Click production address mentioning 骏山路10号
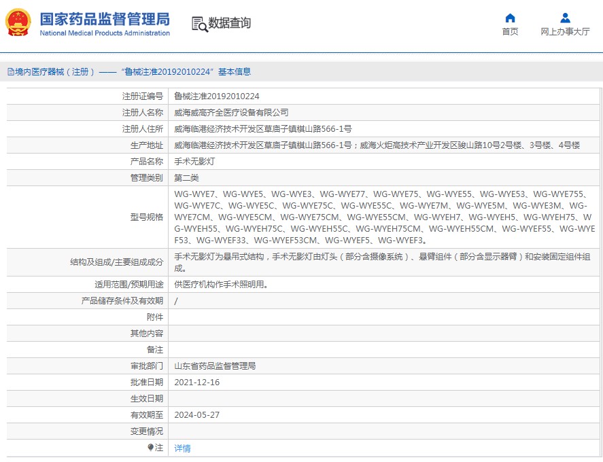 click(x=377, y=145)
